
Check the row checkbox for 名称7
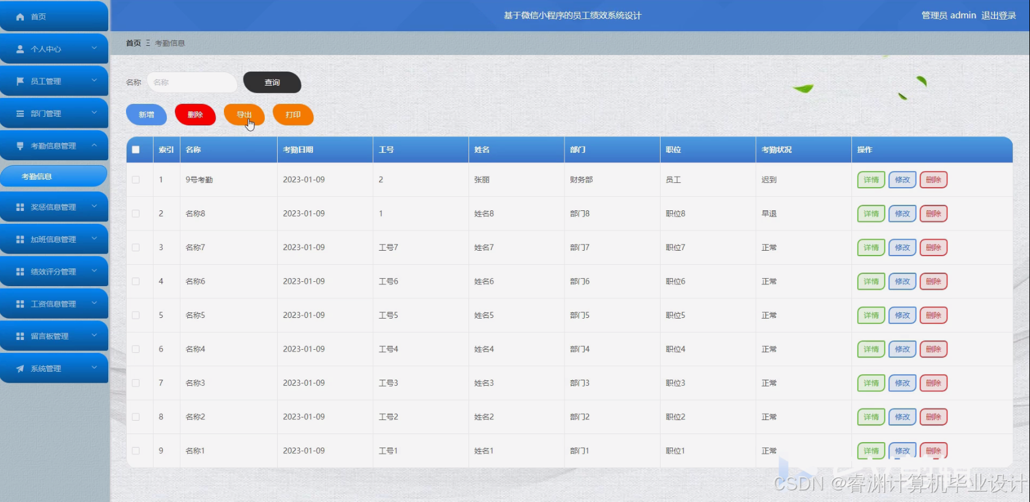click(x=136, y=248)
